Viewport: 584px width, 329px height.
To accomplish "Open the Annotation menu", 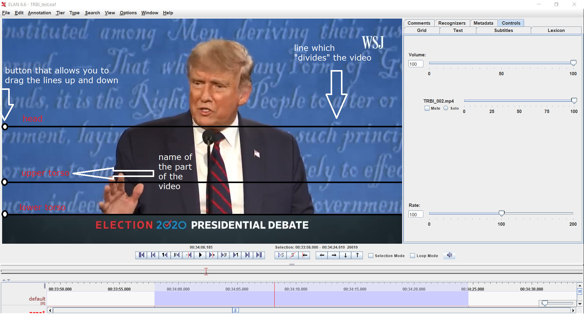I will pos(39,13).
